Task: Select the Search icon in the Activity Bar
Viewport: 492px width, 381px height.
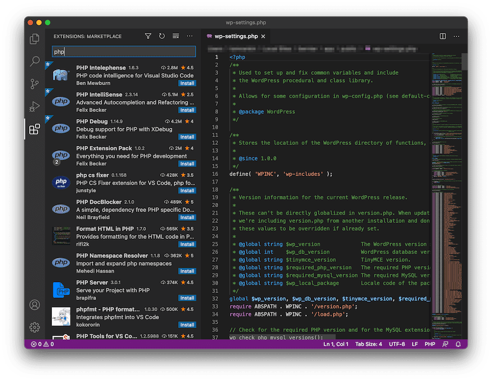Action: pyautogui.click(x=34, y=61)
